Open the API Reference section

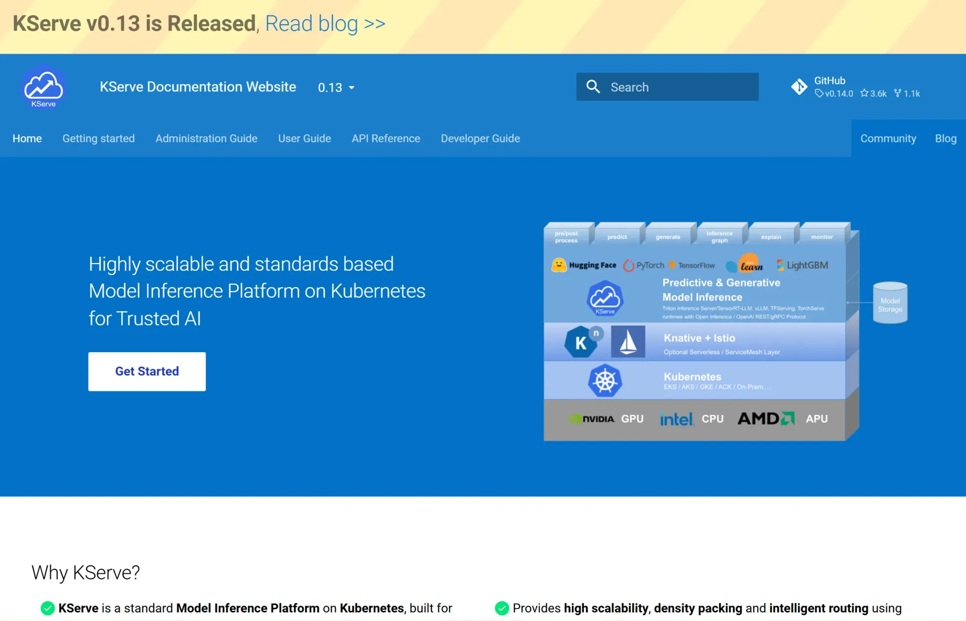coord(385,138)
